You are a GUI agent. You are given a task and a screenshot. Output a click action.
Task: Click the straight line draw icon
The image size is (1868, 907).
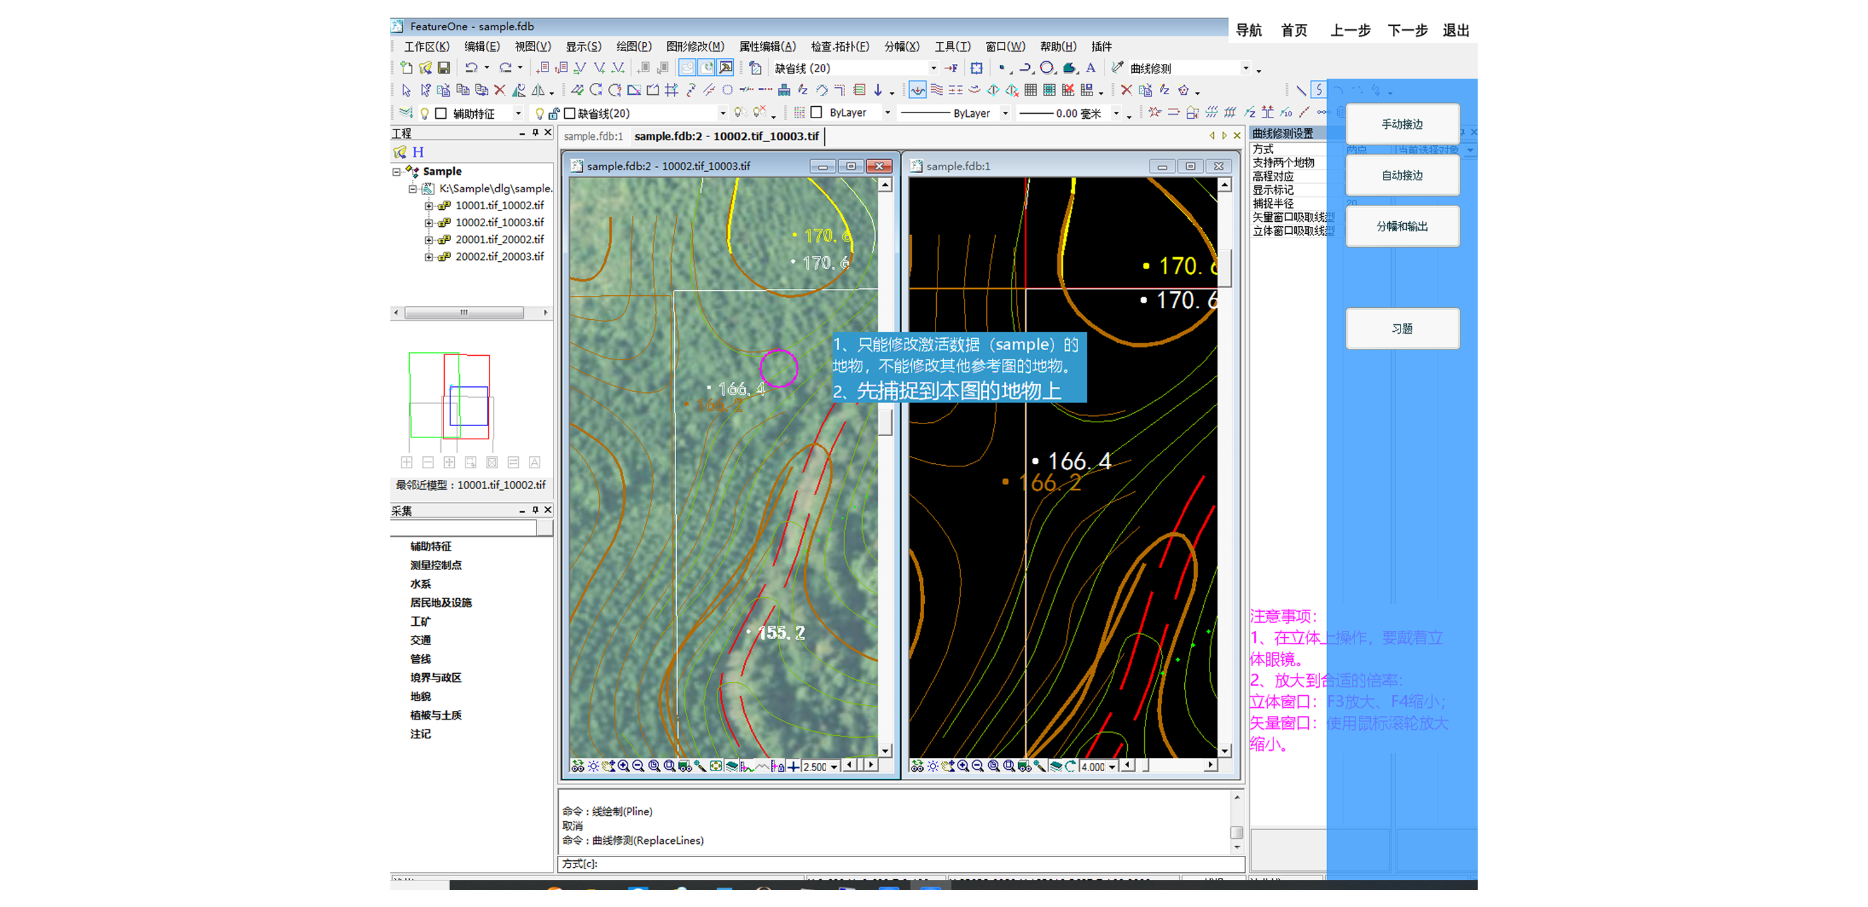(x=1301, y=90)
